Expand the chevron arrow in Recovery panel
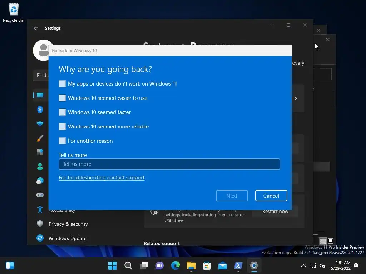Screen dimensions: 366x274 coord(296,98)
